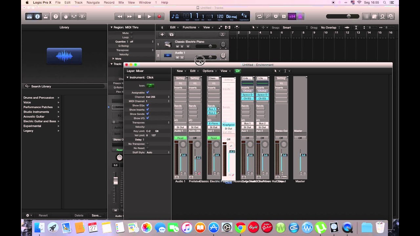Toggle the Show EQs checkbox
This screenshot has height=236, width=420.
(x=147, y=105)
